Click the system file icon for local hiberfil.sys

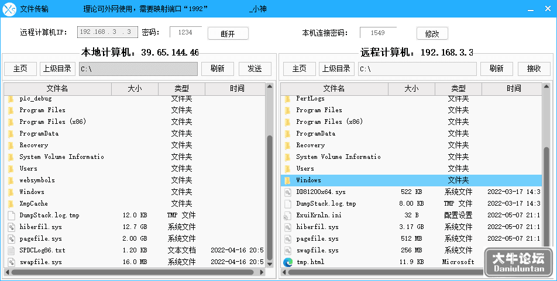click(11, 227)
